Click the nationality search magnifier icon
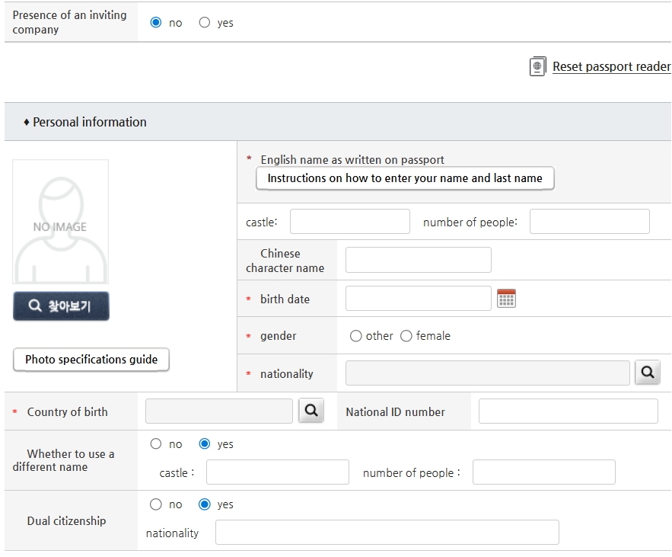This screenshot has width=672, height=557. click(647, 373)
